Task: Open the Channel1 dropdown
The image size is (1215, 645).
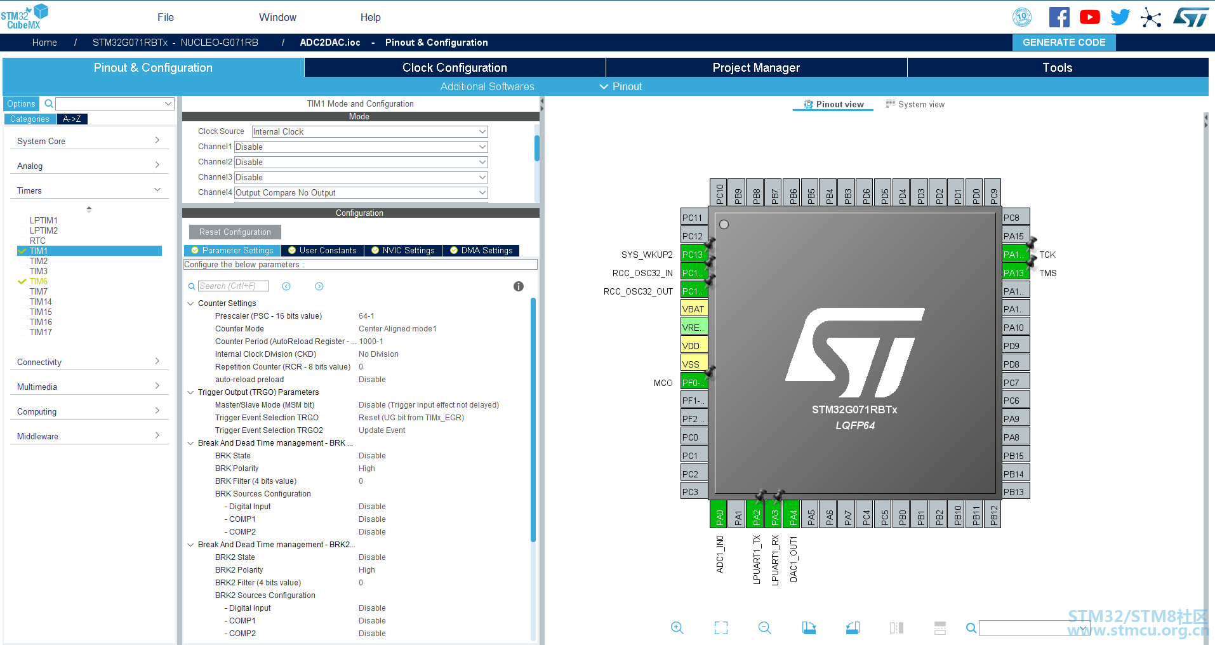Action: pos(361,147)
